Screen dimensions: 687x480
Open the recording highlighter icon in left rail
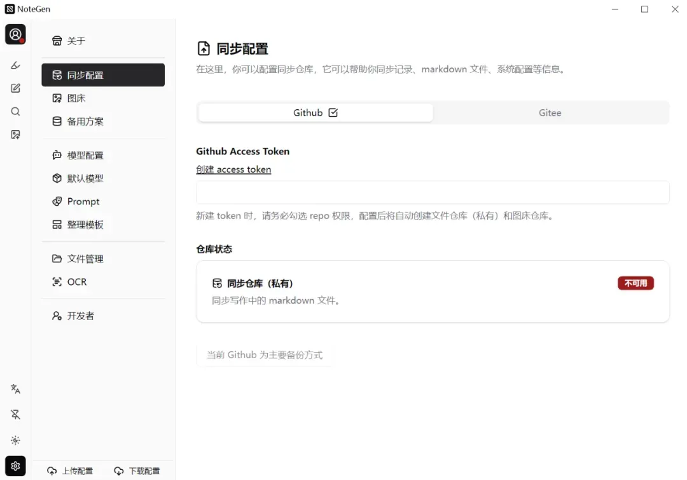tap(15, 65)
